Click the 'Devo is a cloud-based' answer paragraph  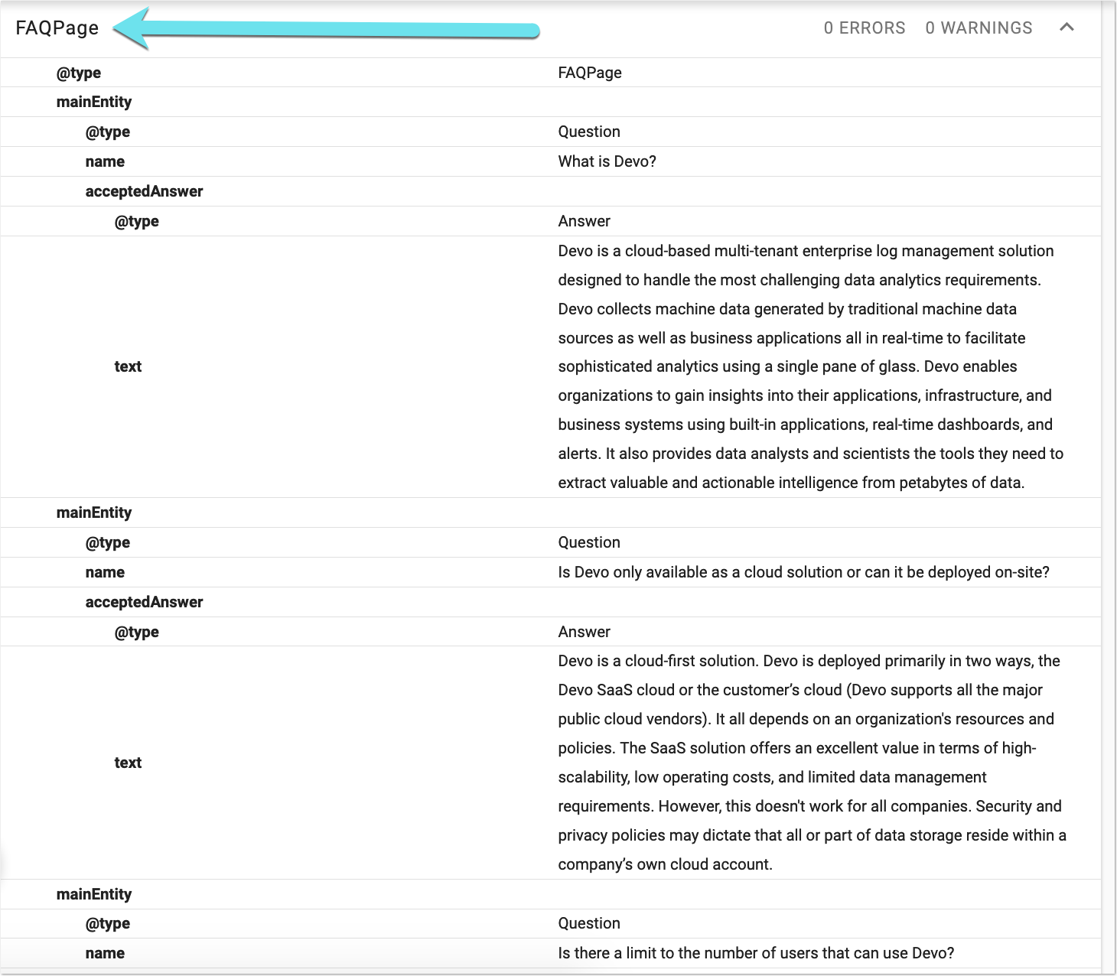(811, 366)
